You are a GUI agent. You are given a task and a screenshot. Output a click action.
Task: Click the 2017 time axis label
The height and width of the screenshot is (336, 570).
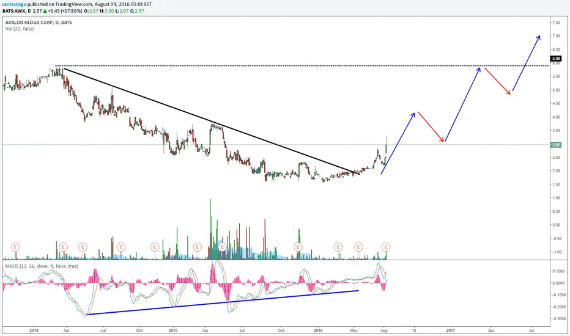click(450, 331)
